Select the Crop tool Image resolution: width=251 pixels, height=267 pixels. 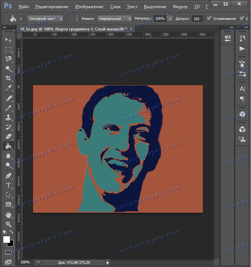8,78
